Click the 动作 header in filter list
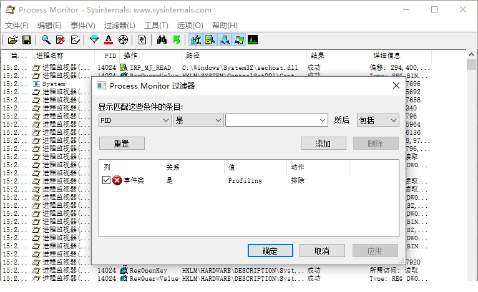This screenshot has height=292, width=478. pos(318,167)
